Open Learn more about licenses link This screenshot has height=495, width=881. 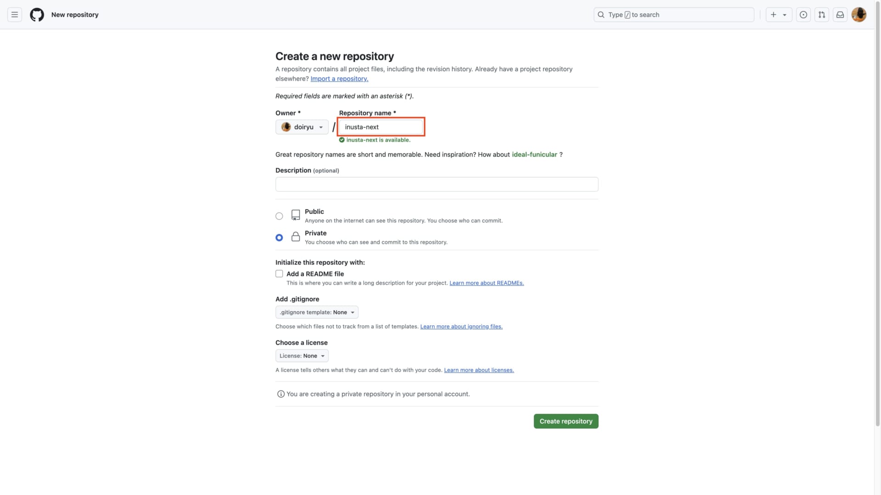click(x=479, y=370)
